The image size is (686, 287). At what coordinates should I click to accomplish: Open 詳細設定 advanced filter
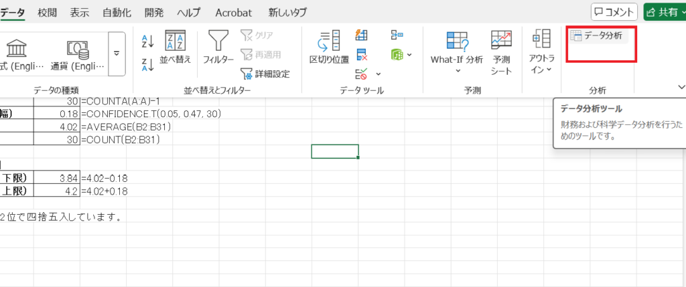(x=265, y=74)
